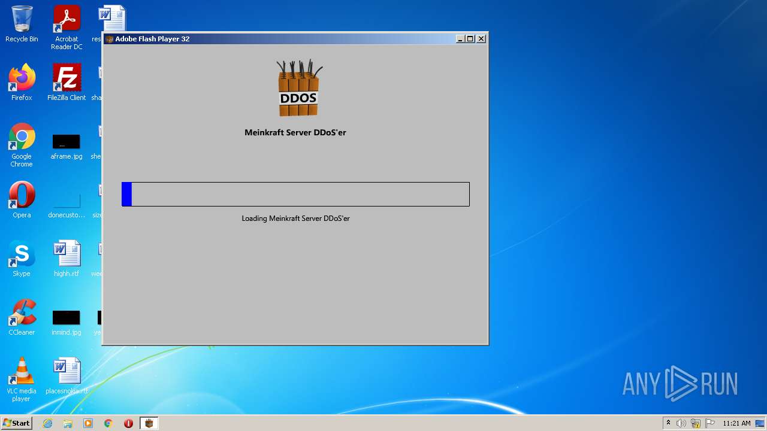Open CCleaner desktop shortcut
This screenshot has width=767, height=431.
pos(22,317)
